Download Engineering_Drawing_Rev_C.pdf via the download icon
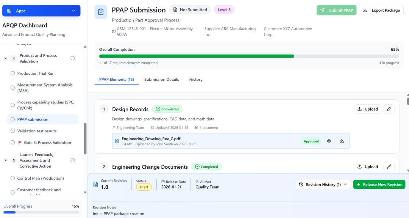409x218 pixels. pyautogui.click(x=342, y=141)
